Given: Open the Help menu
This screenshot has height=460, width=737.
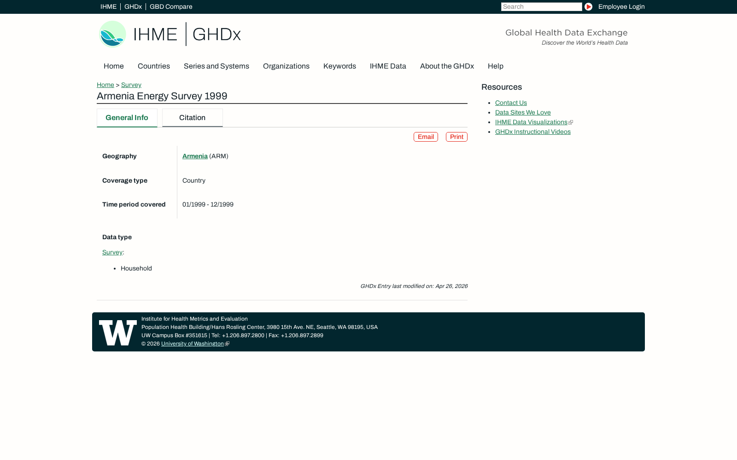Looking at the screenshot, I should tap(496, 66).
